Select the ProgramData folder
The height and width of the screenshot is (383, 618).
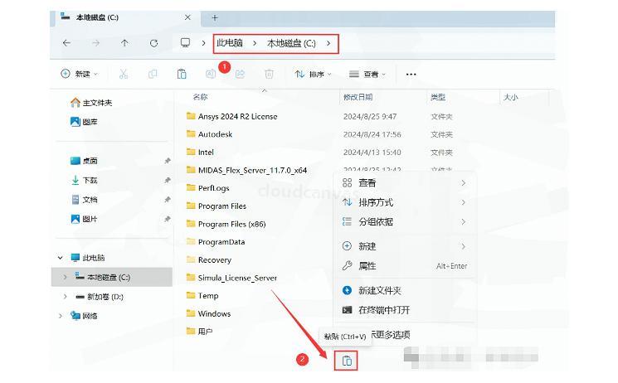[216, 242]
